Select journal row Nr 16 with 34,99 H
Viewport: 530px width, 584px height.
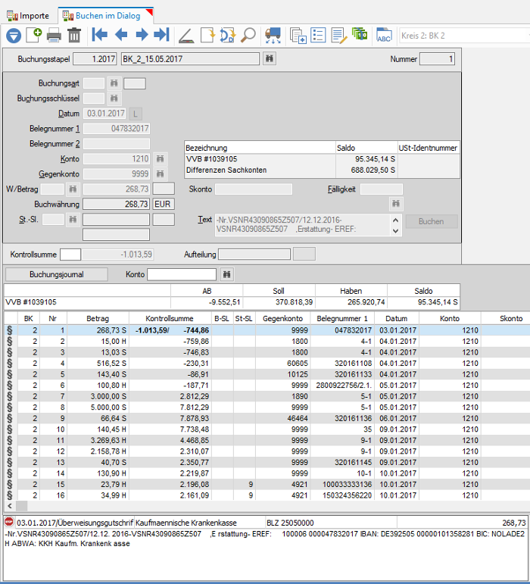pyautogui.click(x=267, y=495)
